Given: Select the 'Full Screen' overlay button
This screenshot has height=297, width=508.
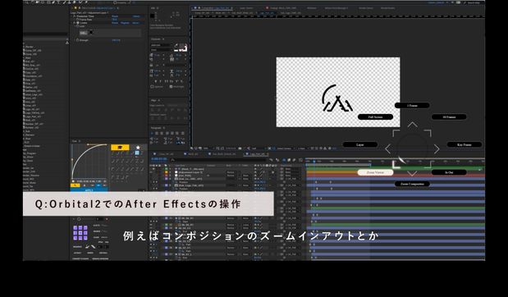Looking at the screenshot, I should (376, 117).
